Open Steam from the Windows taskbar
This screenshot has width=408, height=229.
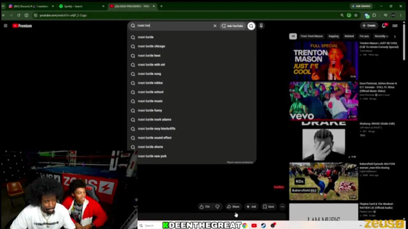point(263,226)
